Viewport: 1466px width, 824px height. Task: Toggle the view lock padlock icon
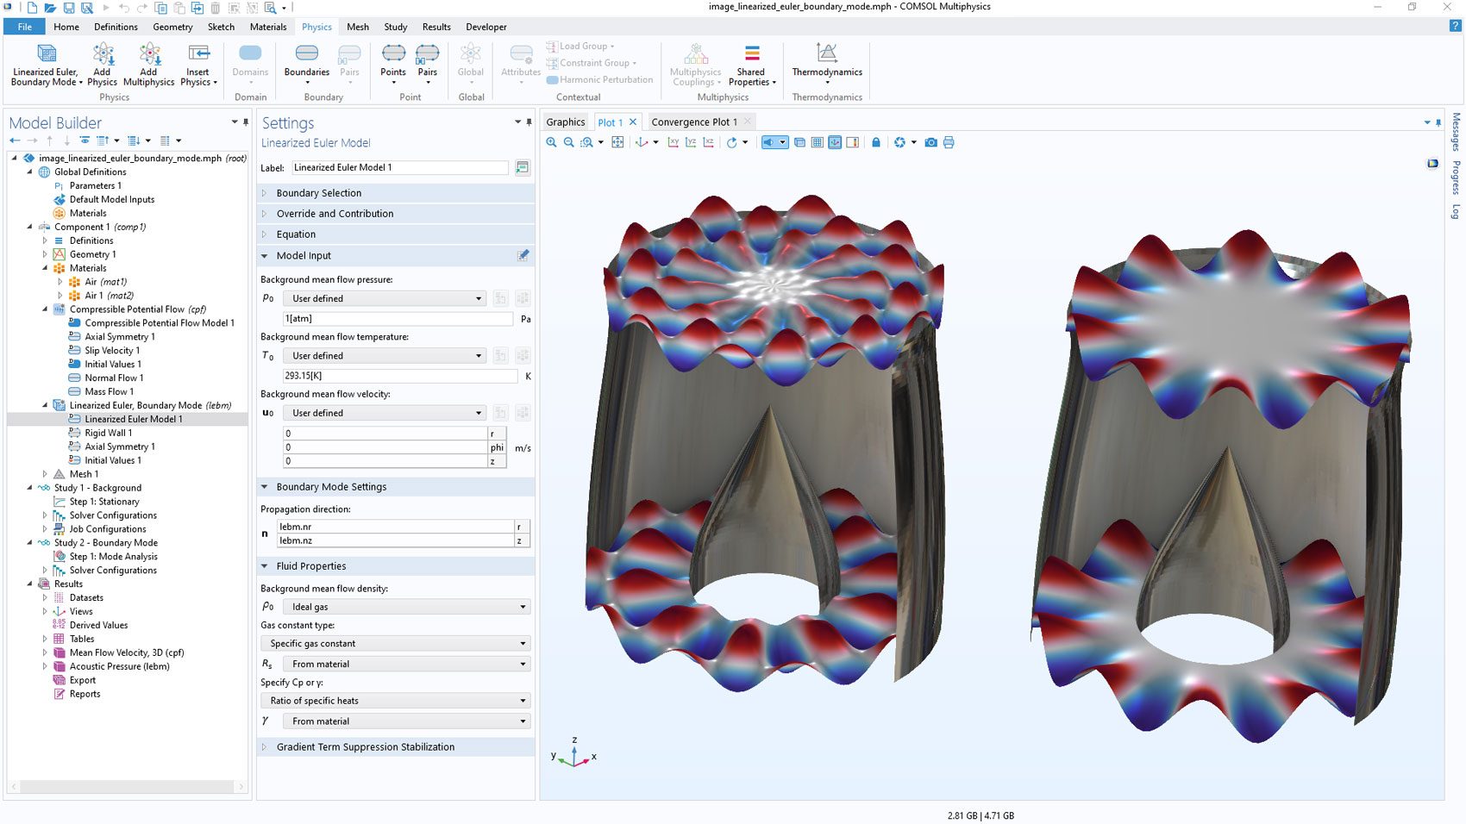coord(876,142)
